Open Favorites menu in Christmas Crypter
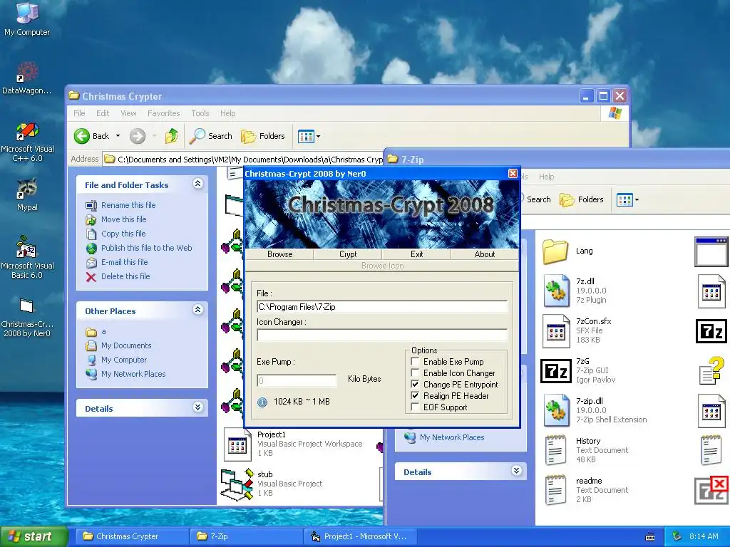This screenshot has width=730, height=547. click(163, 113)
